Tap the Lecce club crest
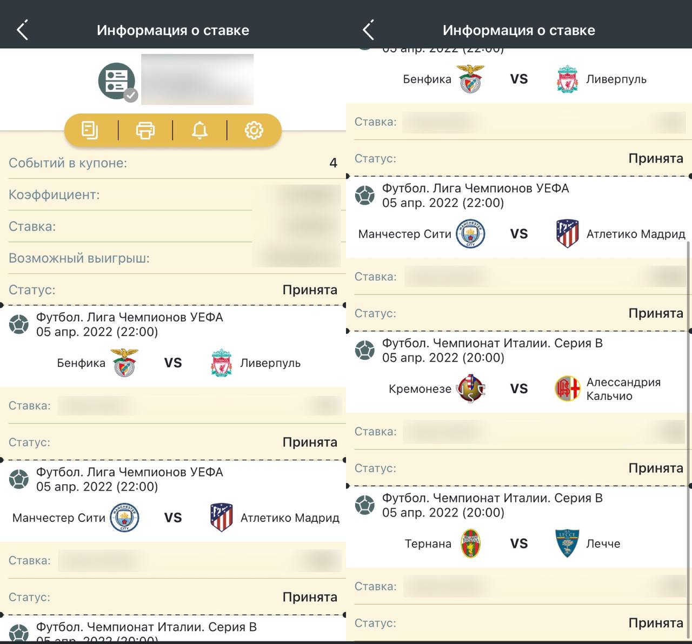The height and width of the screenshot is (644, 692). coord(568,544)
